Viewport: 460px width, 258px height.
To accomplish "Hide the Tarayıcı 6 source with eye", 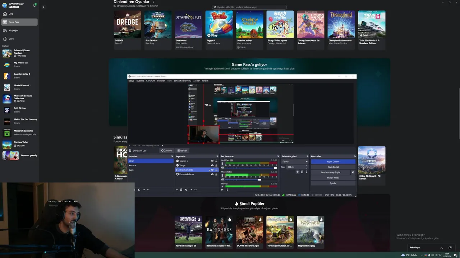I will pos(212,161).
